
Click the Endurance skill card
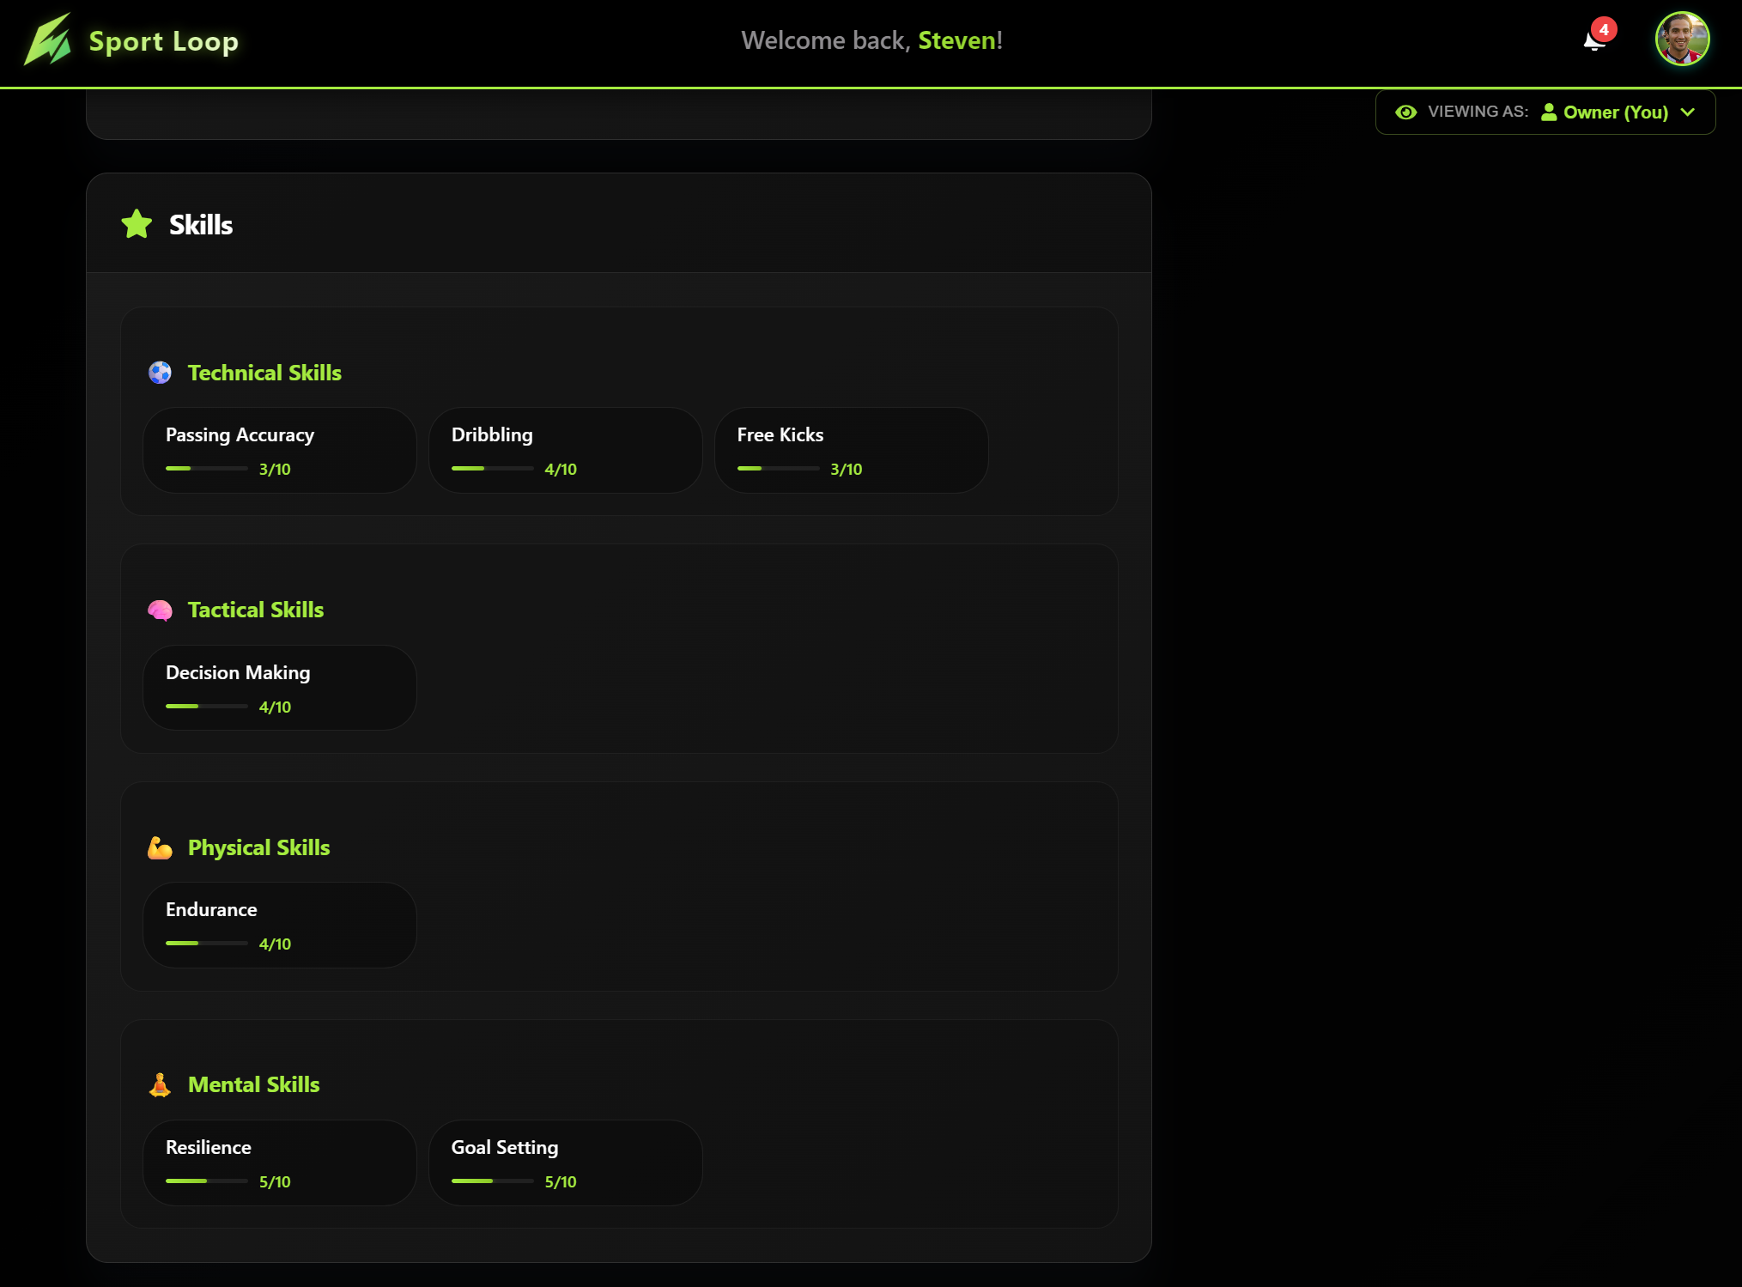[x=280, y=925]
